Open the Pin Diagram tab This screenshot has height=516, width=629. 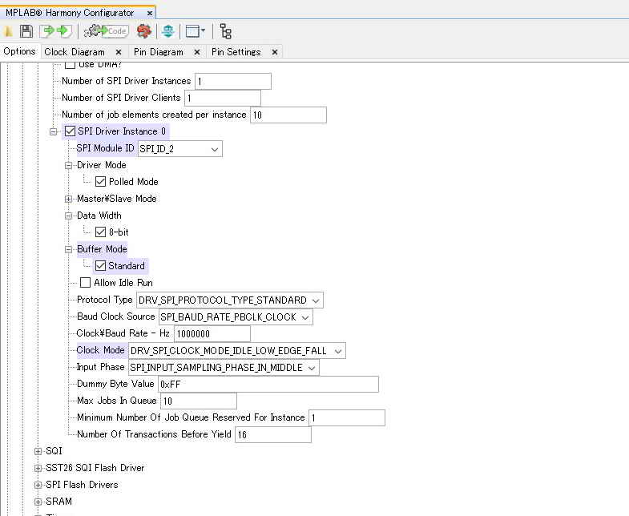[159, 52]
